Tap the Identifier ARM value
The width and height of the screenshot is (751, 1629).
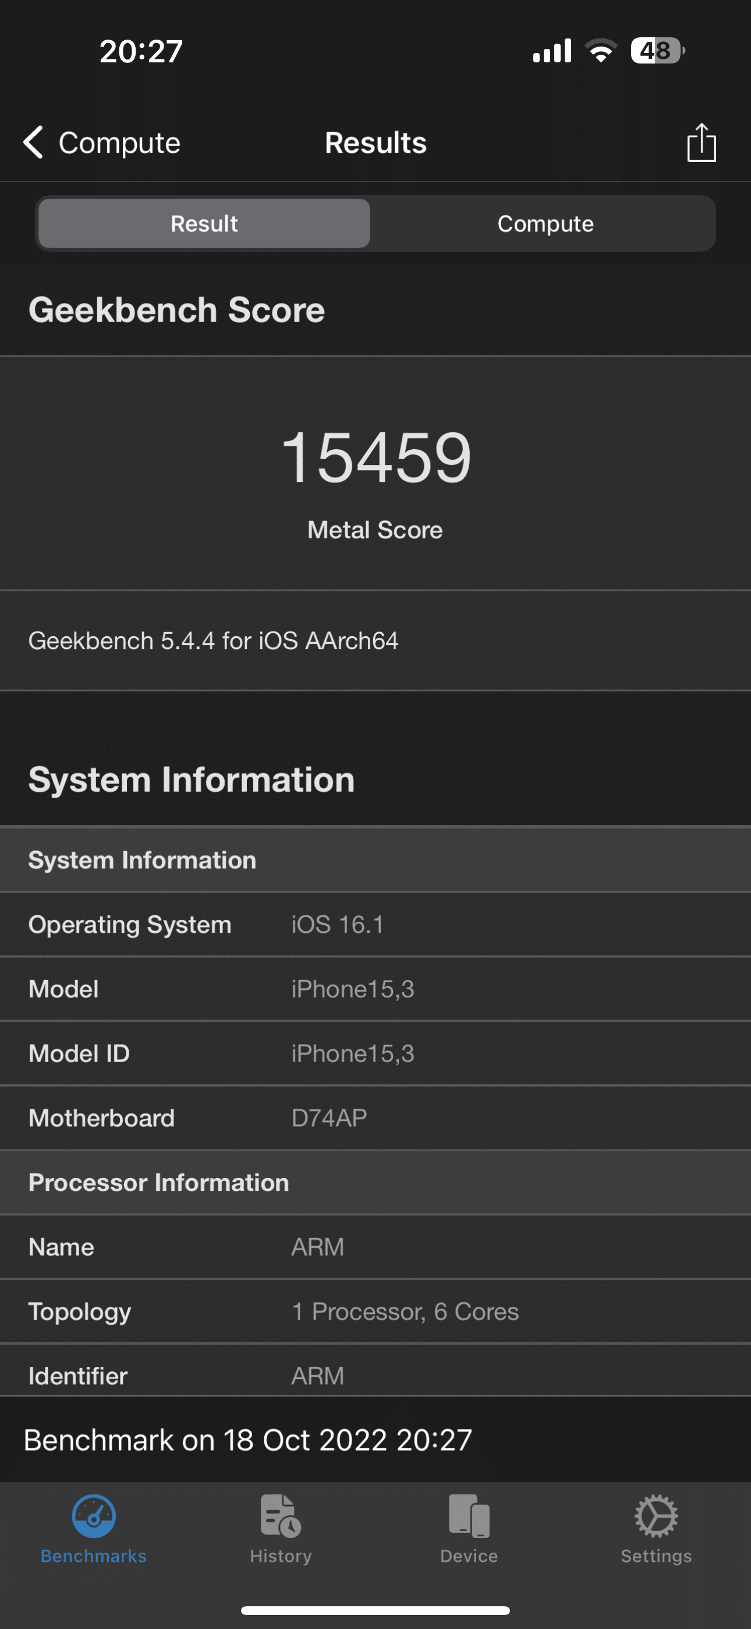(x=317, y=1376)
